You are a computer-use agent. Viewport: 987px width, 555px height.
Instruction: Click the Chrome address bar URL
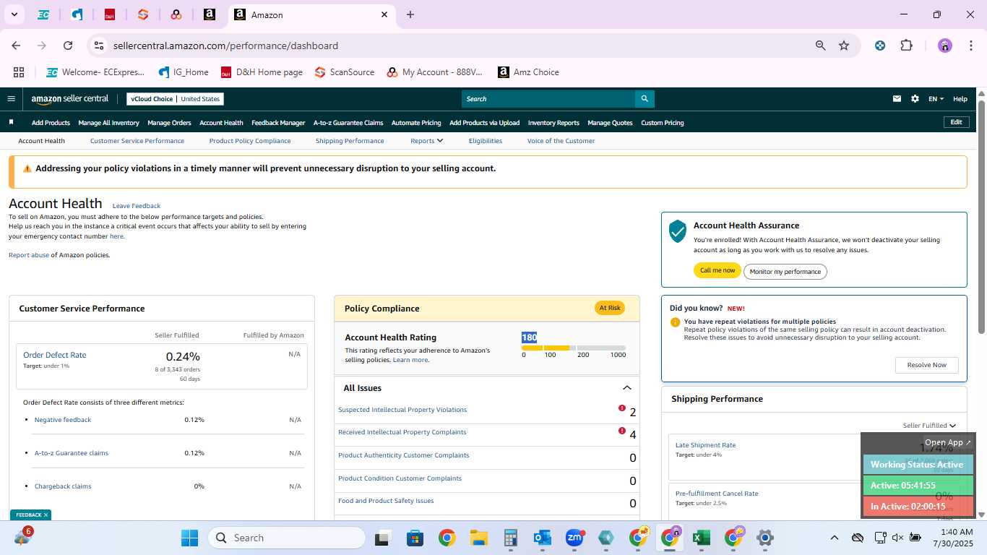(x=225, y=46)
